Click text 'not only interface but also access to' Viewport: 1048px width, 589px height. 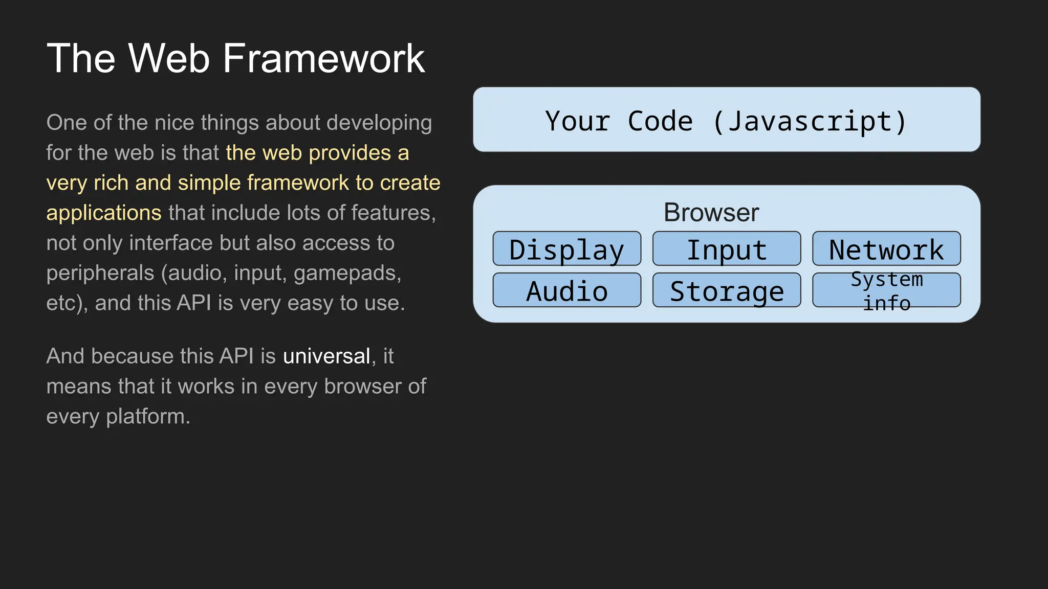tap(220, 243)
